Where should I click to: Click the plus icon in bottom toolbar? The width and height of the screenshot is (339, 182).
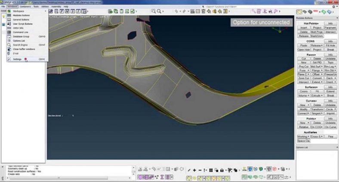195,170
